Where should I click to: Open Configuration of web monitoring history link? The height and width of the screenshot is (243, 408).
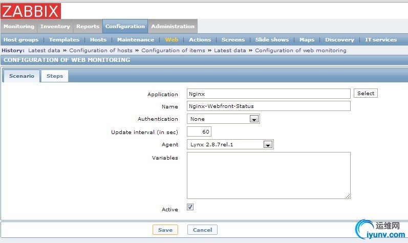(x=300, y=51)
